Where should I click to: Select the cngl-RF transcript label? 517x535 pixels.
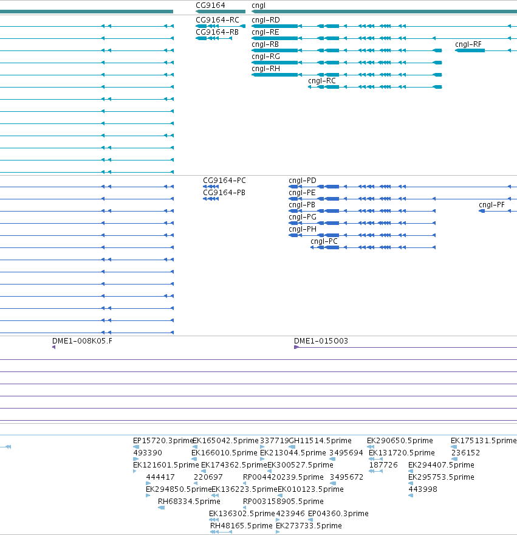coord(468,44)
